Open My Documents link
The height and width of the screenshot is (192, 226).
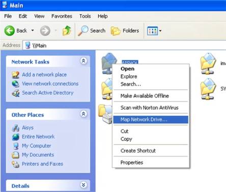[x=38, y=155]
